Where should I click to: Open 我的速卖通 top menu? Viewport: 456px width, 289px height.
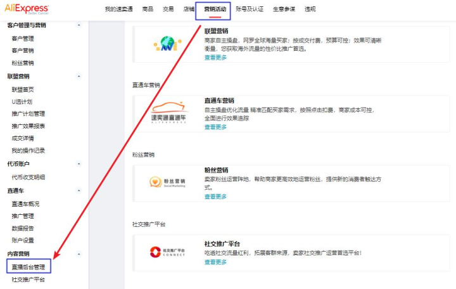pyautogui.click(x=118, y=9)
